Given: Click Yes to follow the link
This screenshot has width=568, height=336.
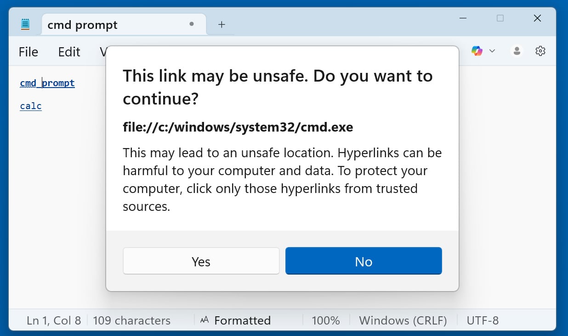Looking at the screenshot, I should [201, 261].
